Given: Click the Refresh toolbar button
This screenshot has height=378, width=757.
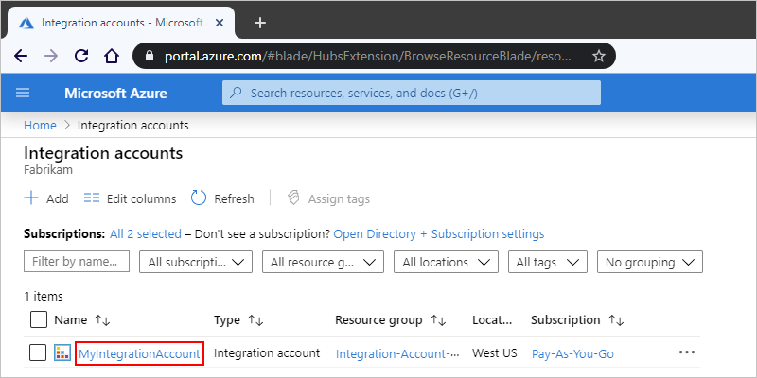Looking at the screenshot, I should [x=222, y=198].
